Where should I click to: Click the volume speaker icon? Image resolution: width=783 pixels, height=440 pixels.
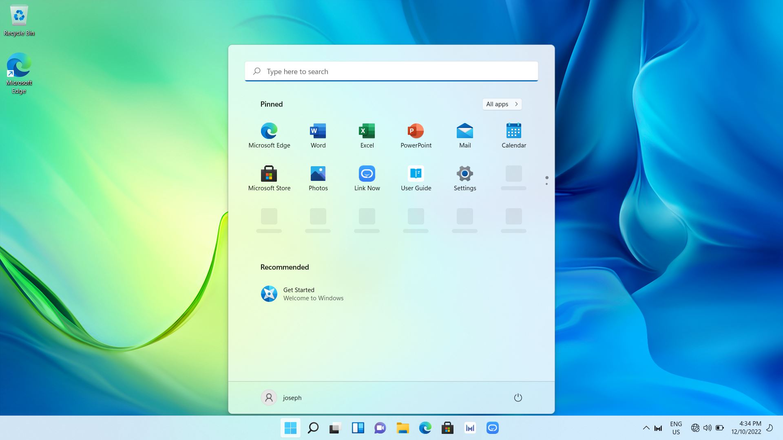click(x=708, y=428)
